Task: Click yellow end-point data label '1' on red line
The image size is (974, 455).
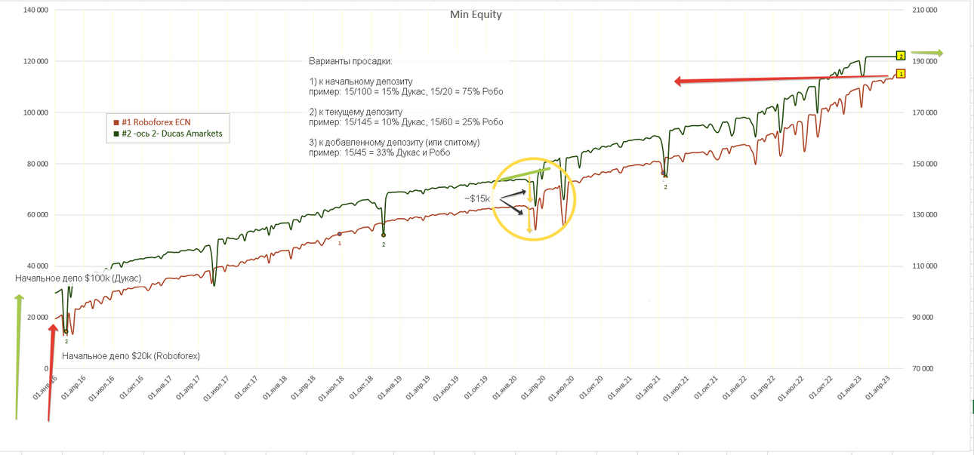Action: click(901, 74)
